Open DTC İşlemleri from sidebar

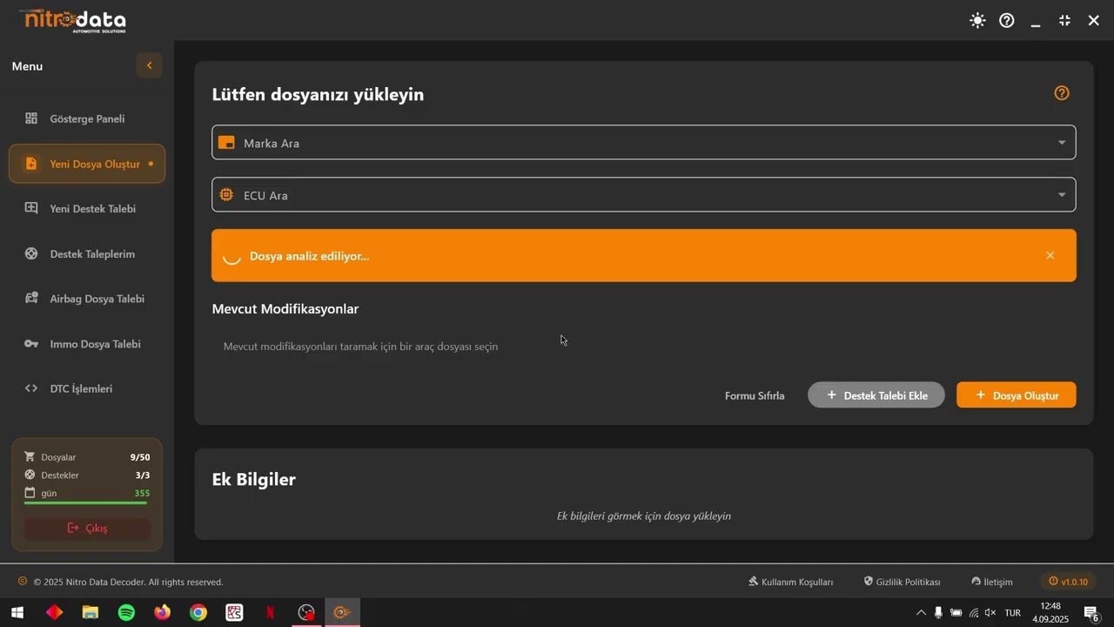click(x=87, y=388)
